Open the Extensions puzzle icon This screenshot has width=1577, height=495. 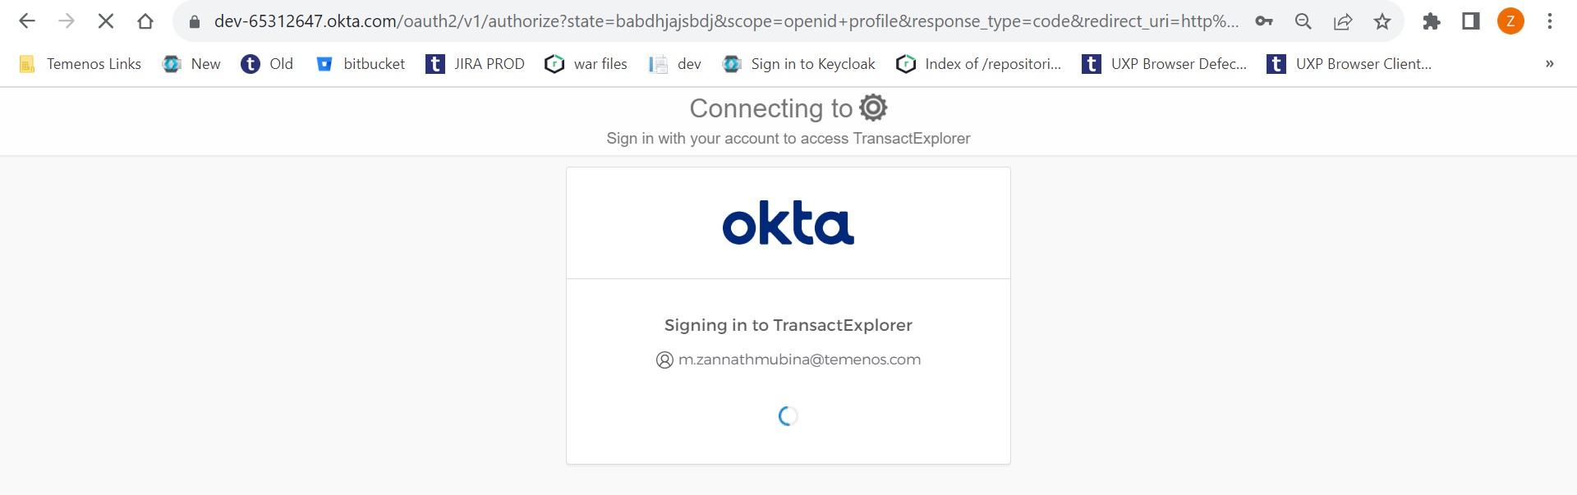[1432, 21]
